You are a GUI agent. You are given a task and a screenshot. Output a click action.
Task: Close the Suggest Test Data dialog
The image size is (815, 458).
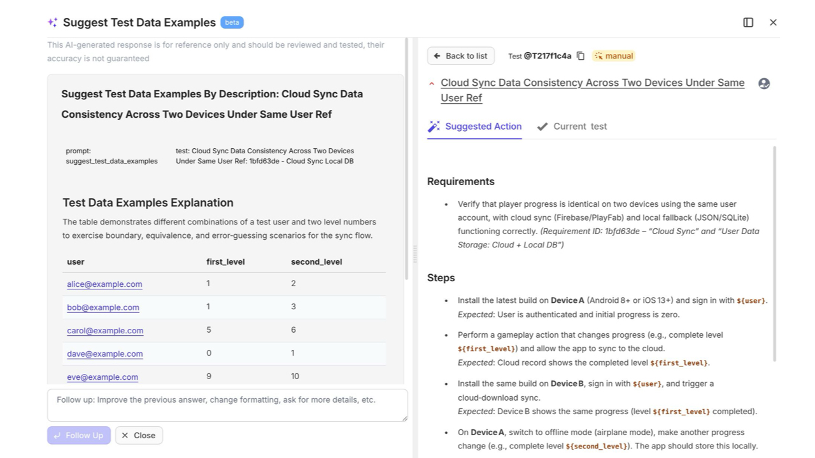pos(773,22)
